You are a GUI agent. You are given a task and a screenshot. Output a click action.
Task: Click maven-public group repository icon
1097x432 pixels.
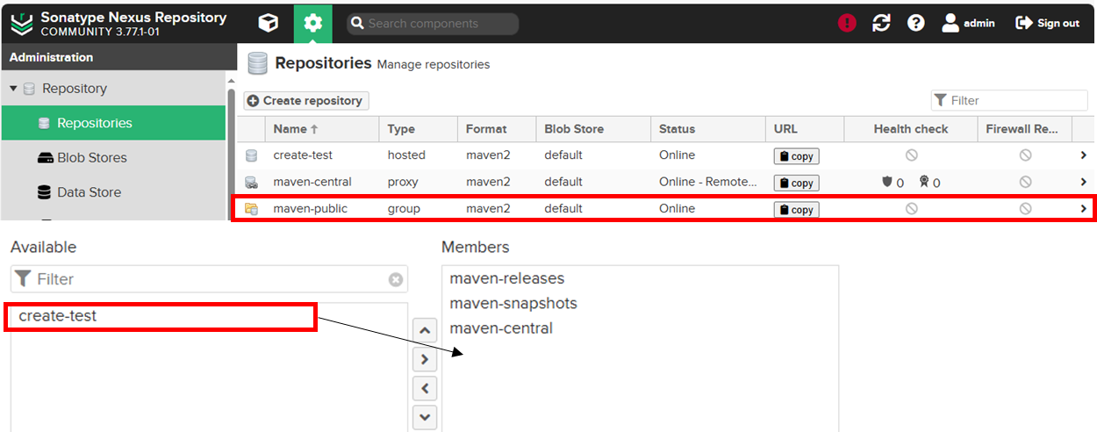tap(251, 209)
